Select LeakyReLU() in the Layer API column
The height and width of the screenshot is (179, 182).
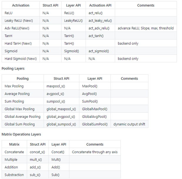(x=73, y=21)
